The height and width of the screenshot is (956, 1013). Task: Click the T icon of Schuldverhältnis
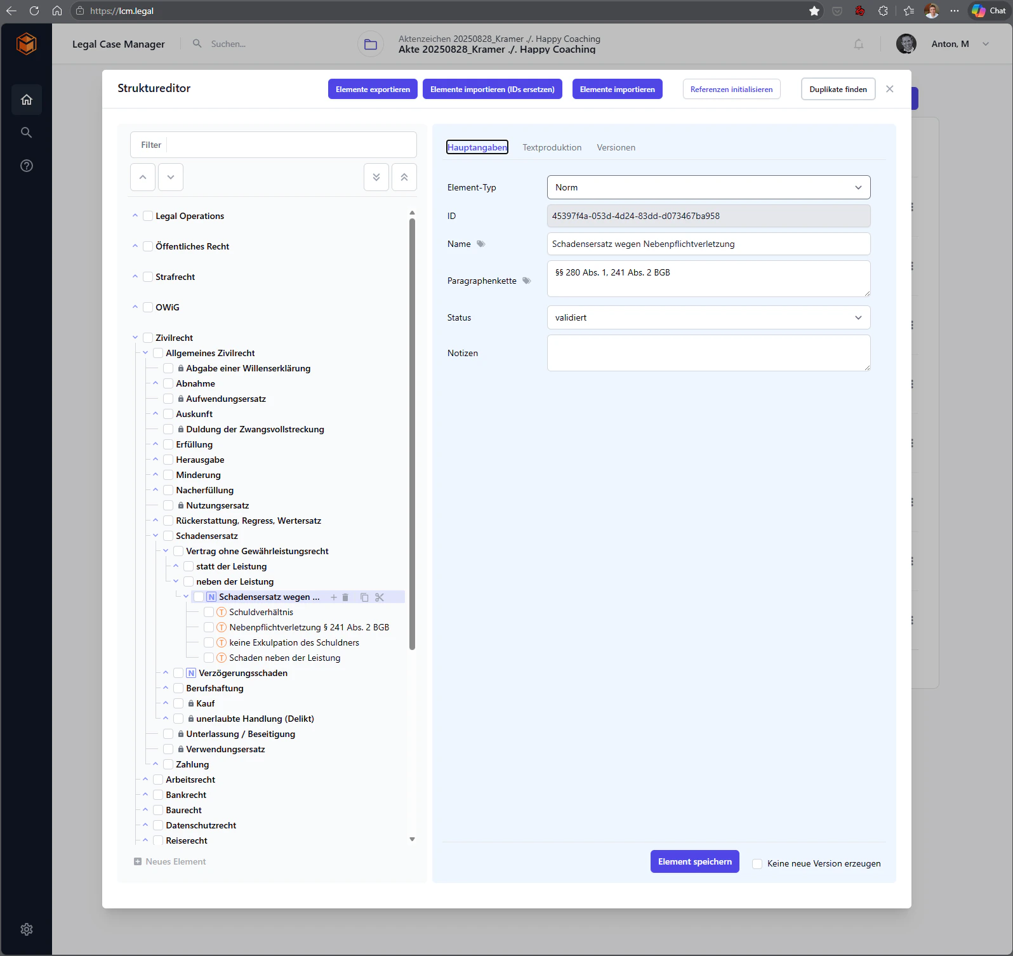pos(222,612)
